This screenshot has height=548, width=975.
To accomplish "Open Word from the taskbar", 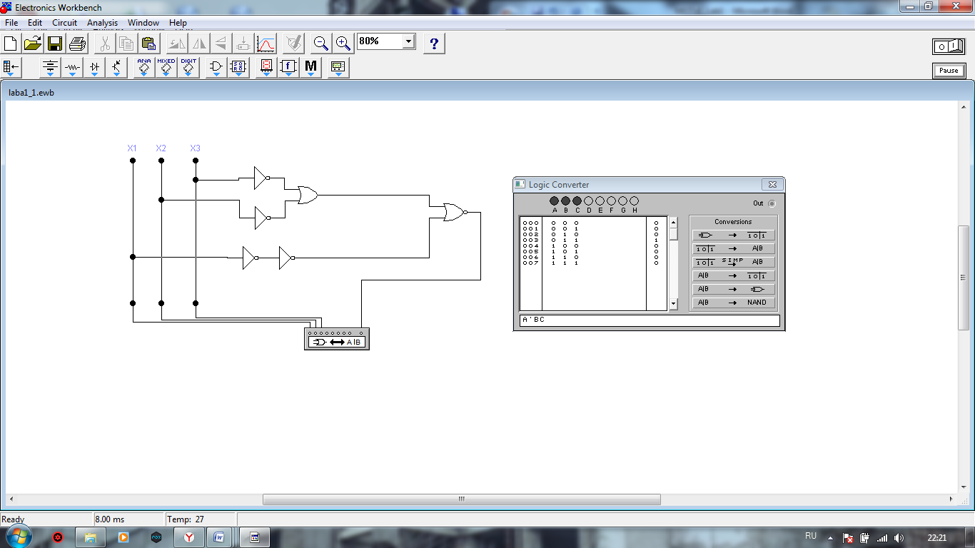I will [220, 537].
